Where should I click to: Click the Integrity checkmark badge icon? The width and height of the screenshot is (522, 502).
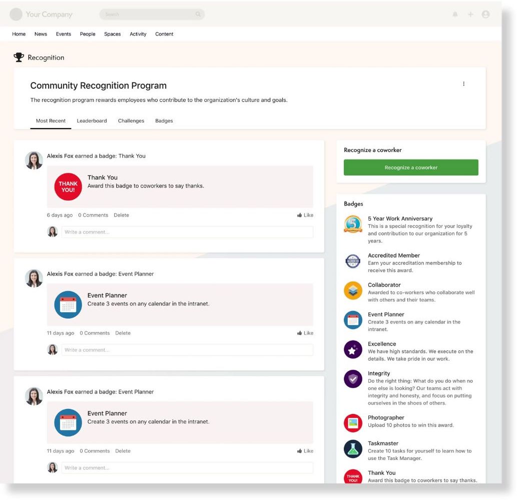click(353, 379)
